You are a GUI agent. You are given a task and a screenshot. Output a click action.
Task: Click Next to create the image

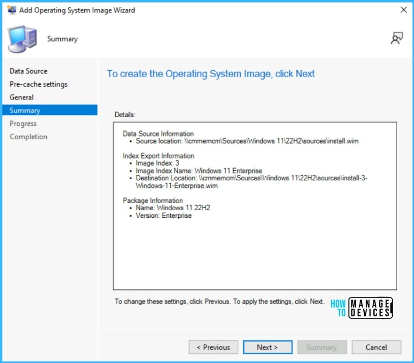(x=268, y=347)
